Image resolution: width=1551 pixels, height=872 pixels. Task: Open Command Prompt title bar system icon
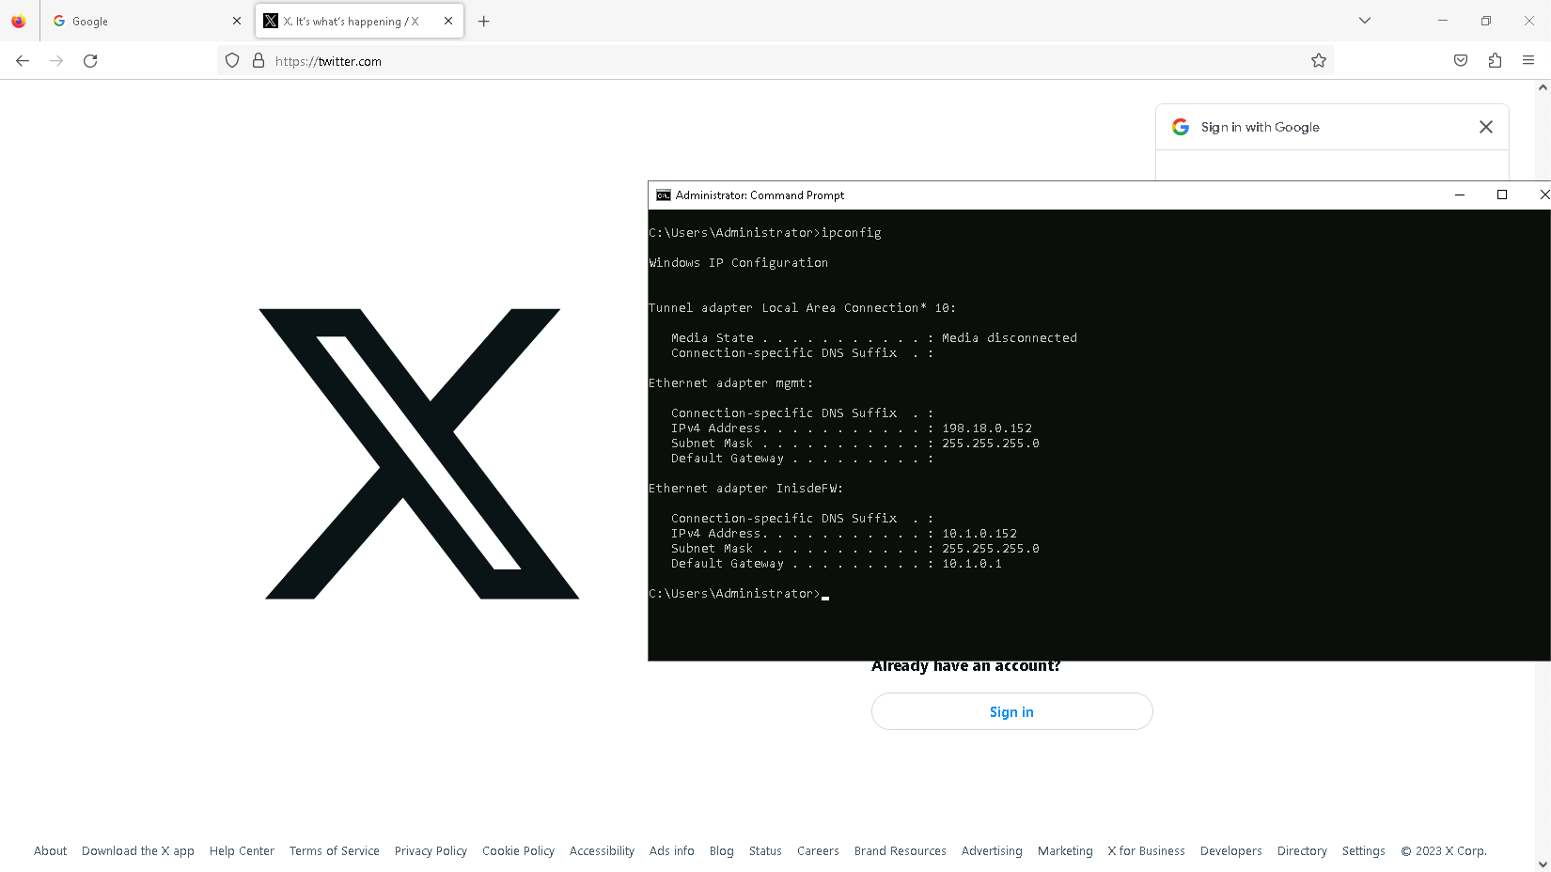(664, 195)
